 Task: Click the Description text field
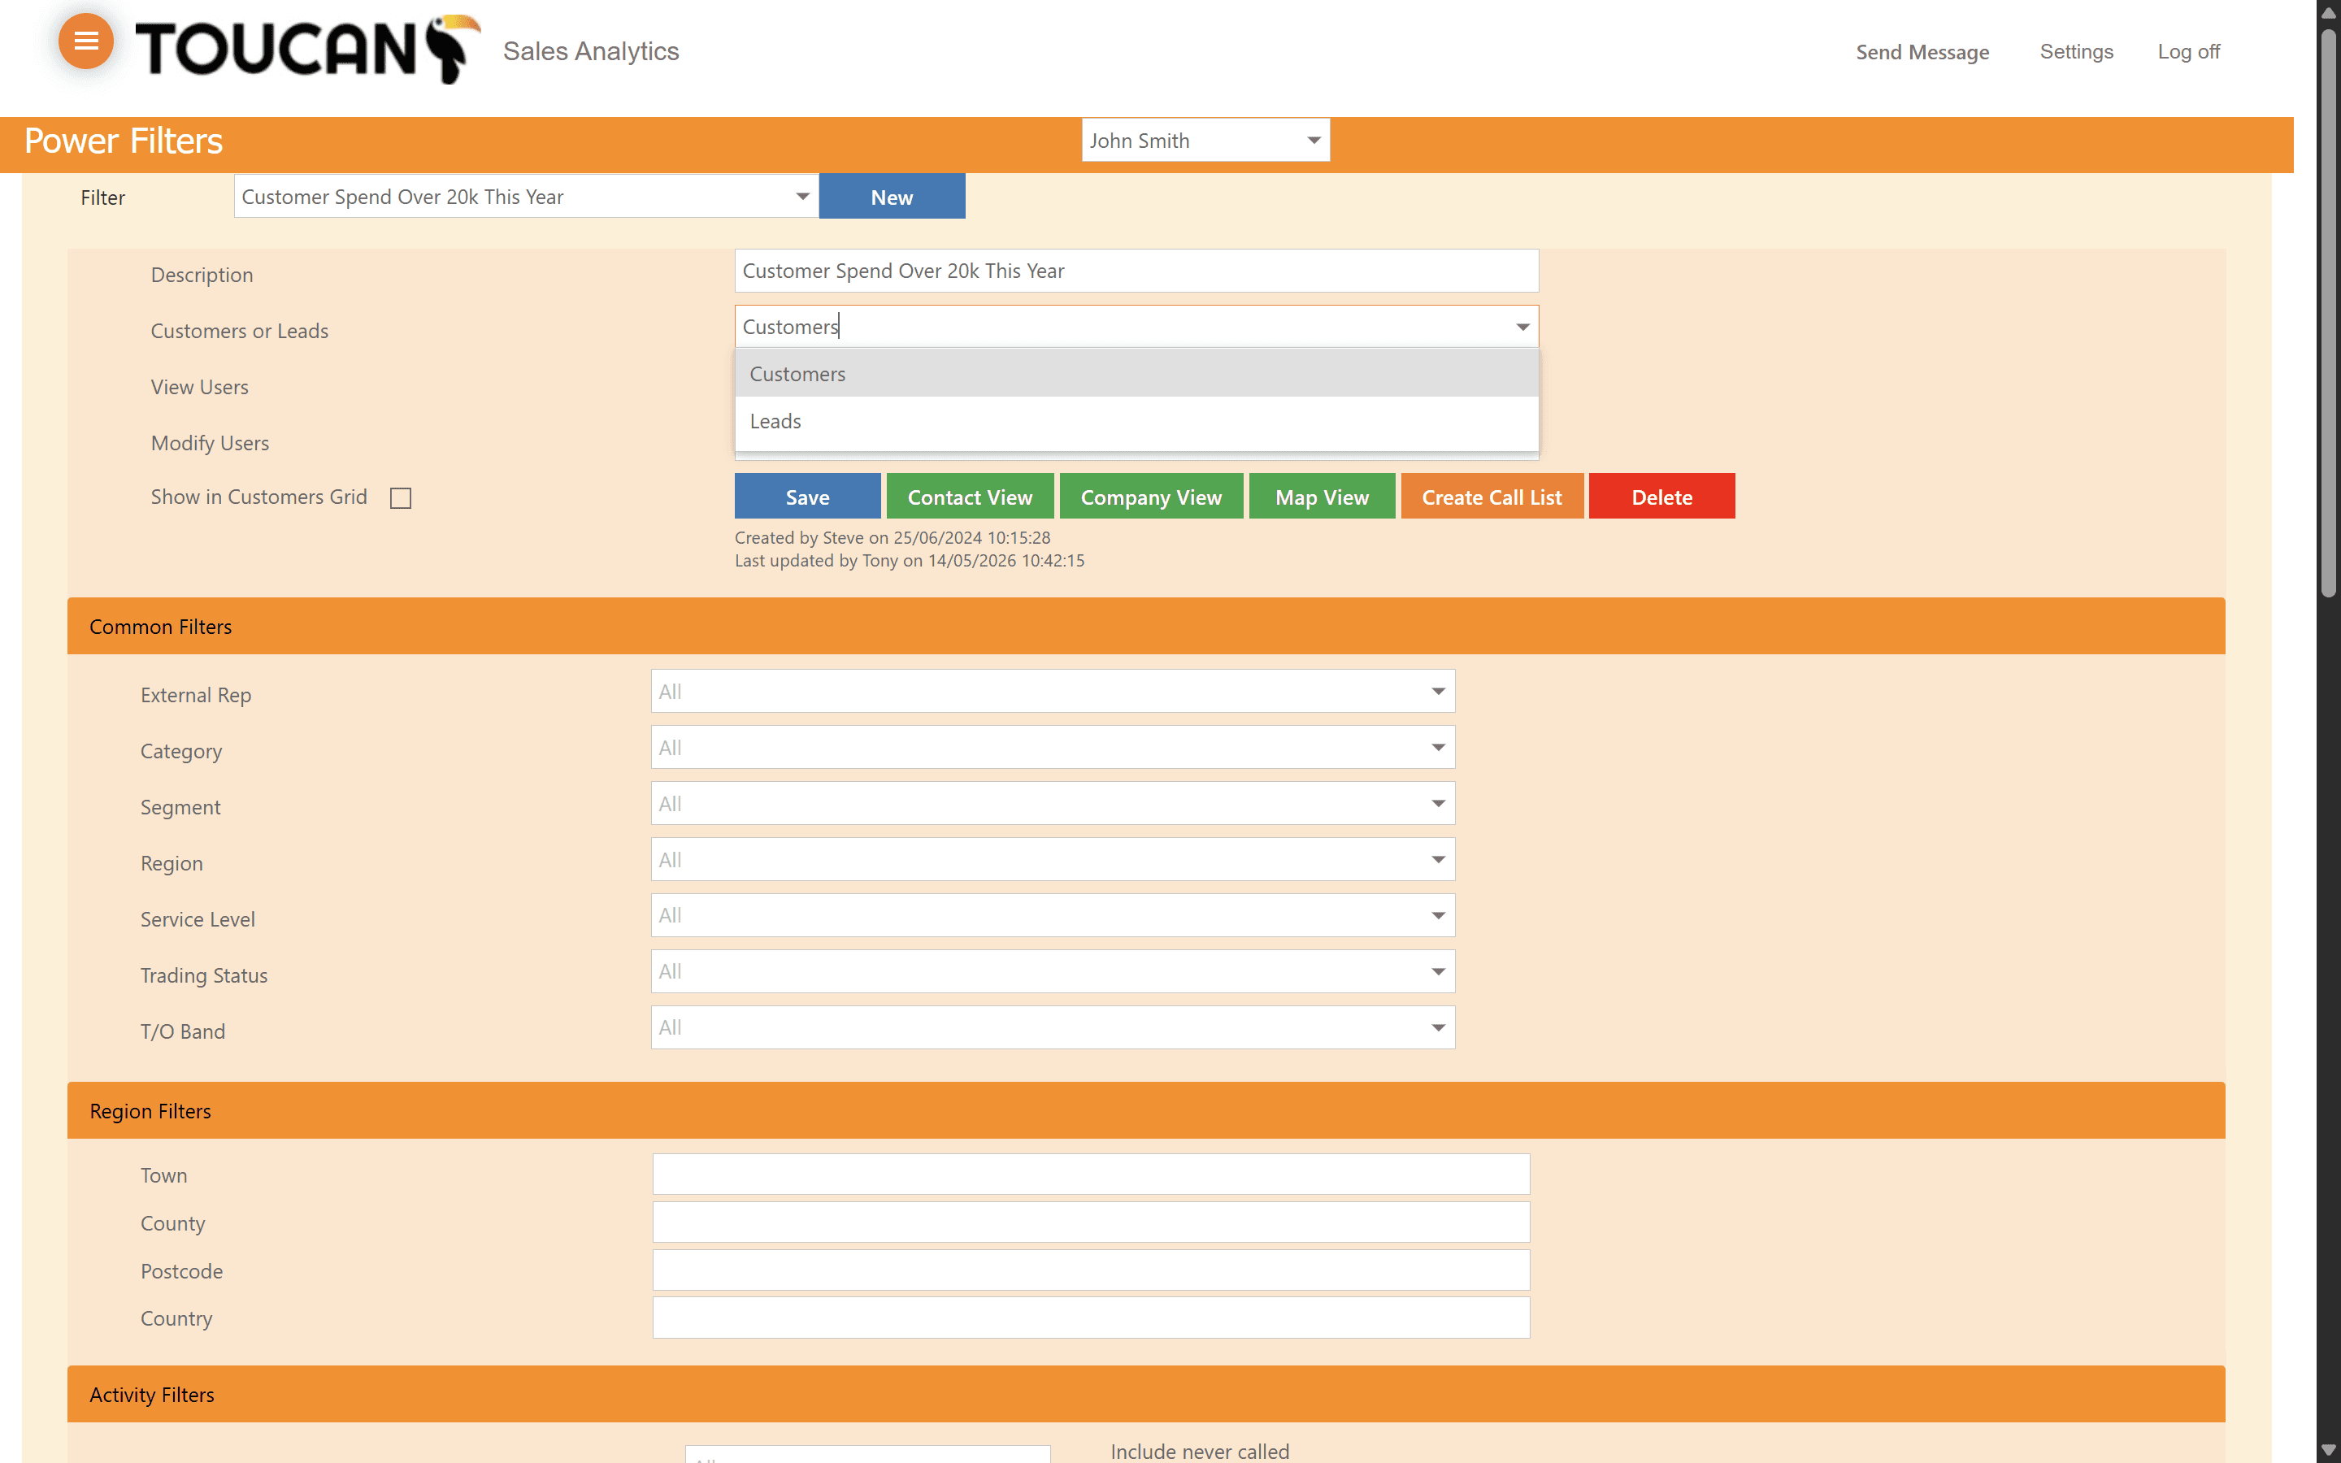pos(1136,271)
